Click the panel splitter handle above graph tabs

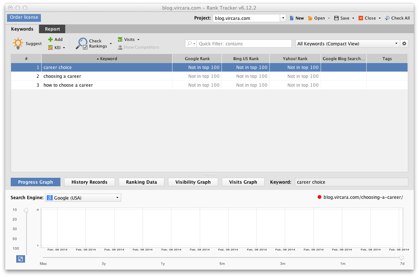[x=209, y=174]
